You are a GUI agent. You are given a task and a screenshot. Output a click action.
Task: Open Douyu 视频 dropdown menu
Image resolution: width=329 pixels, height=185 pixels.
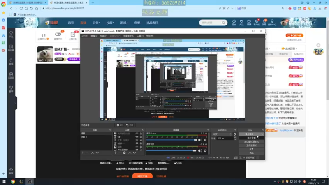point(110,23)
